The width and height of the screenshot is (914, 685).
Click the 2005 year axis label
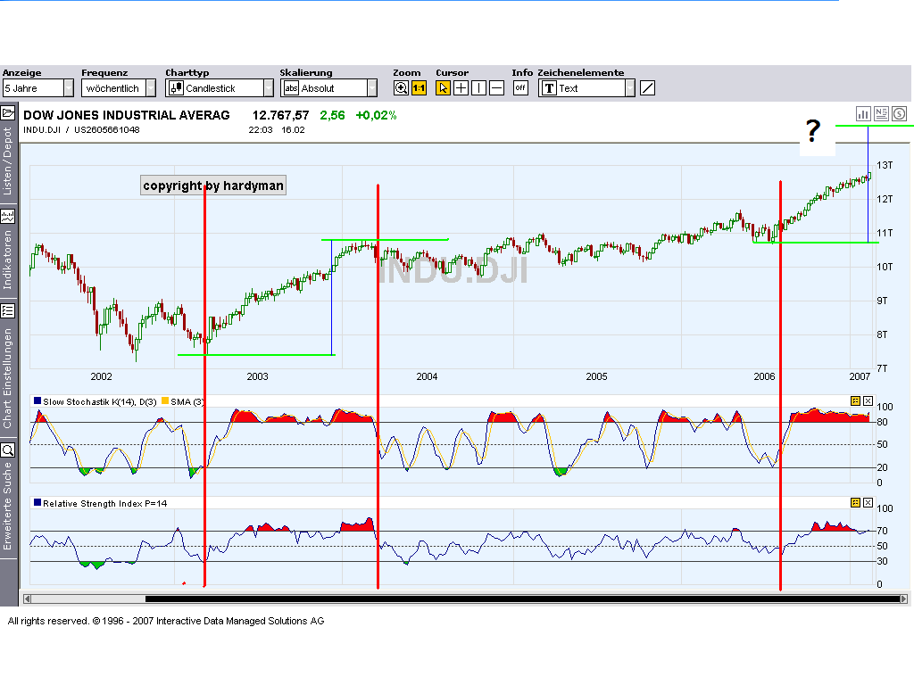596,377
